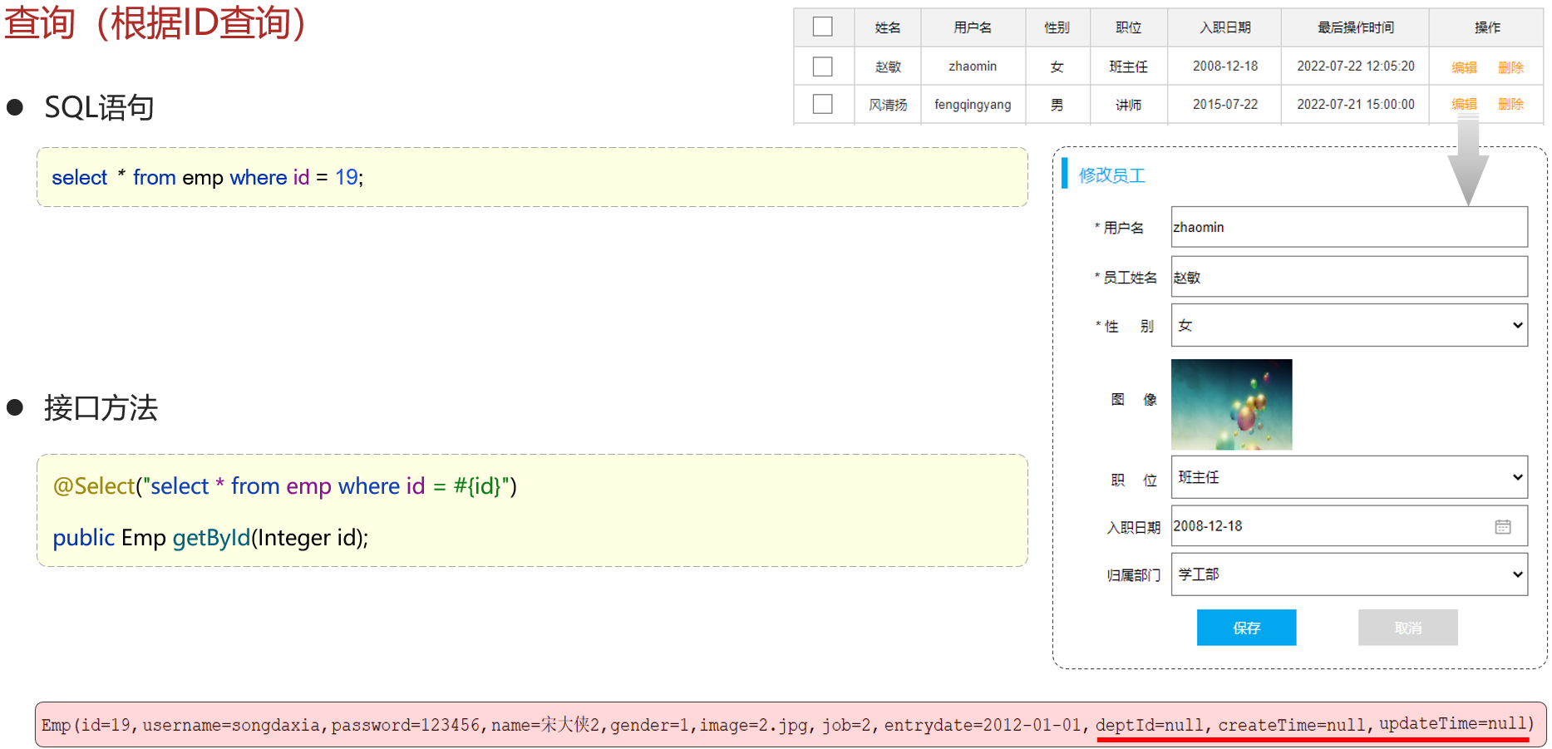Viewport: 1552px width, 749px height.
Task: Click 编辑 link for zhaomin row
Action: click(x=1464, y=67)
